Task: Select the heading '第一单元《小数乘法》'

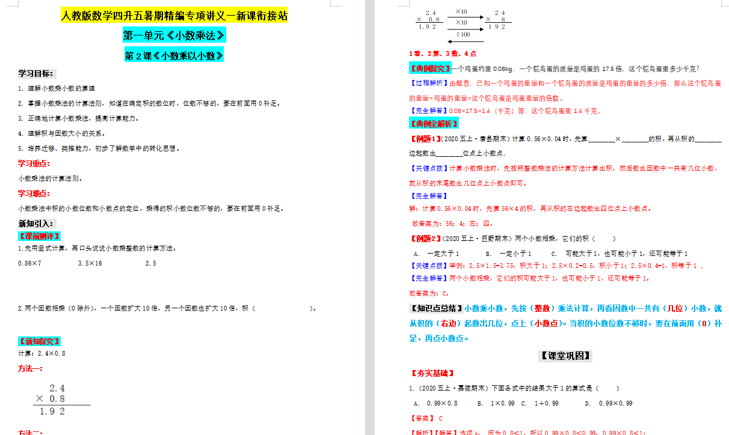Action: coord(174,36)
